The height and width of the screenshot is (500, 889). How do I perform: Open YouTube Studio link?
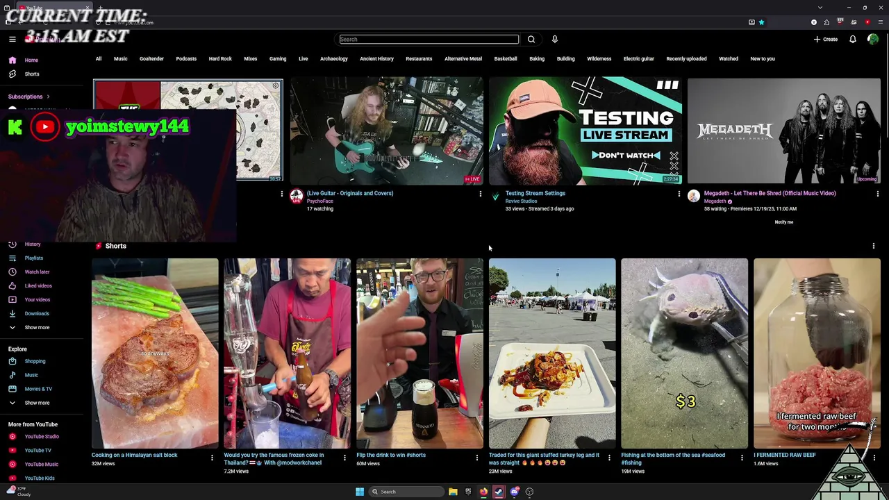(42, 437)
